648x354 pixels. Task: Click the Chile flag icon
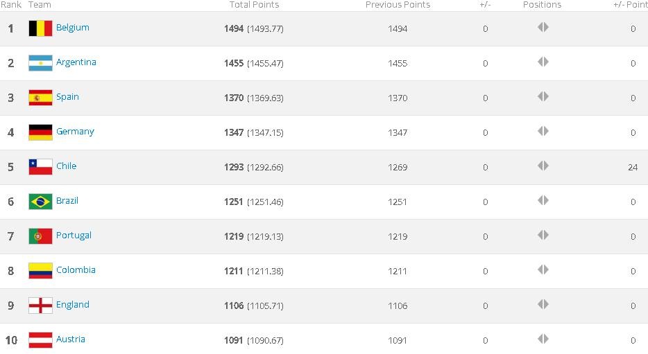[x=40, y=167]
